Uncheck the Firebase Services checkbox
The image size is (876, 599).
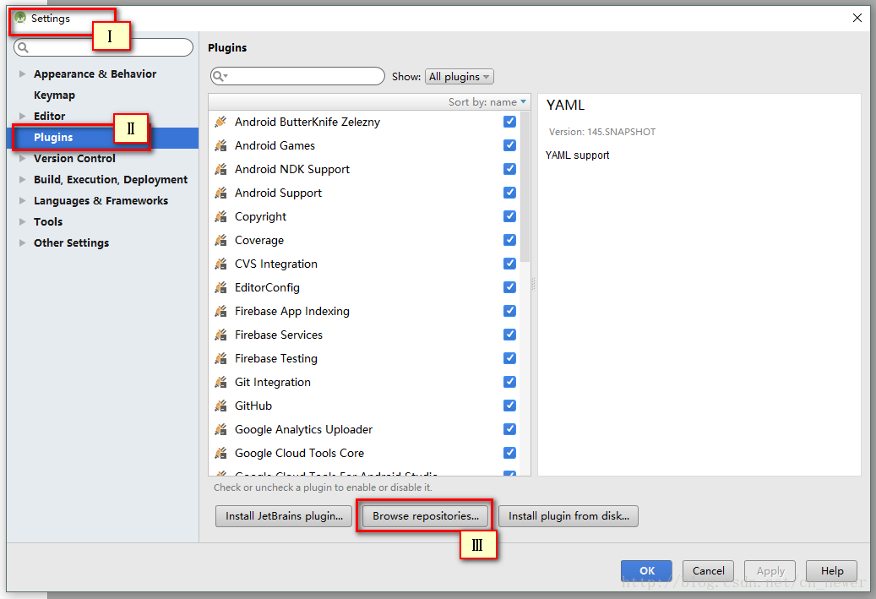click(x=509, y=335)
